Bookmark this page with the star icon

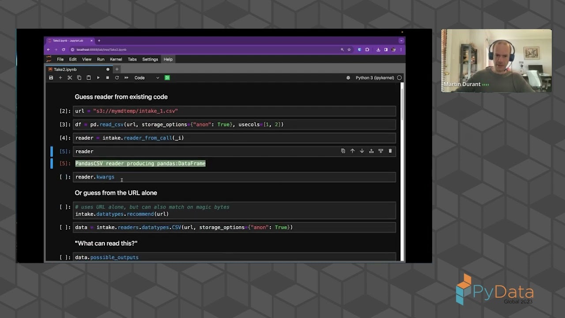click(x=349, y=49)
